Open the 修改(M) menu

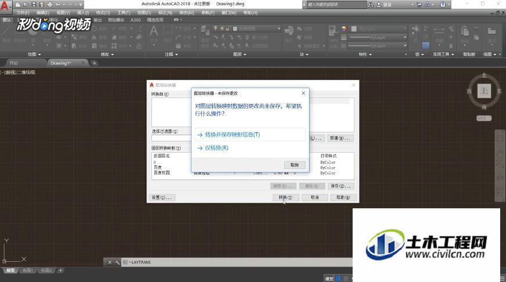pyautogui.click(x=187, y=13)
